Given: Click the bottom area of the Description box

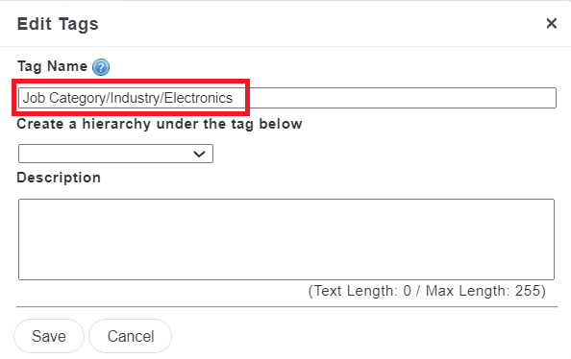Looking at the screenshot, I should point(286,269).
